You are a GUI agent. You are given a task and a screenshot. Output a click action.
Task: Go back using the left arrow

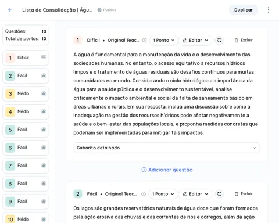[10, 10]
